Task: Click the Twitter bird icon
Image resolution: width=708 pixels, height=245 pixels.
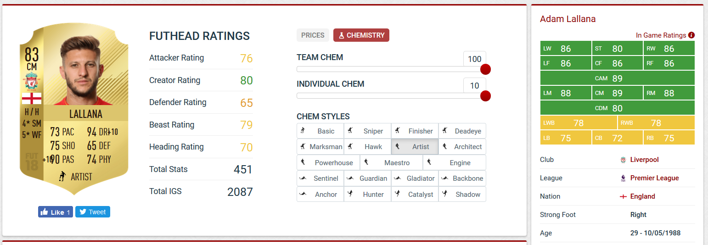Action: 83,212
